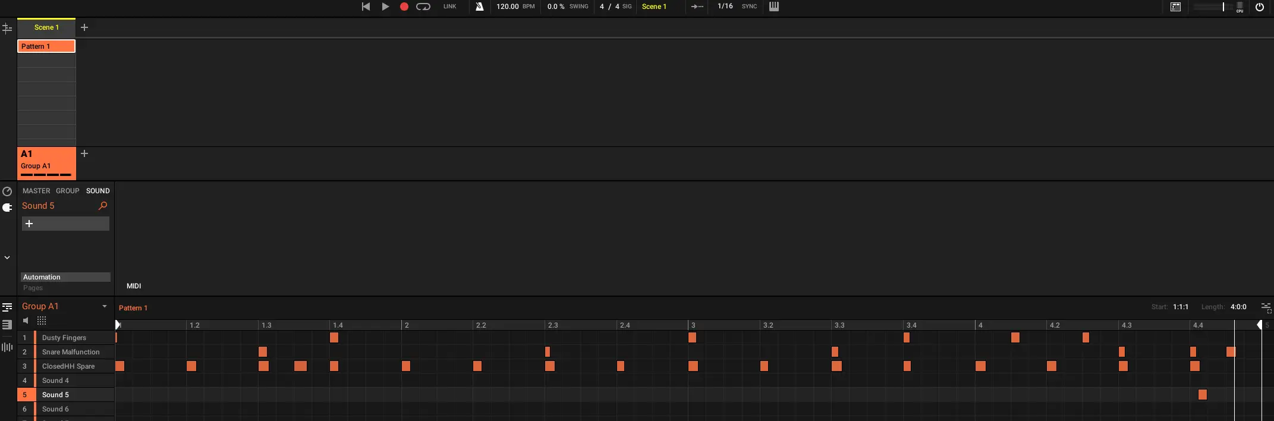This screenshot has width=1274, height=421.
Task: Toggle the metronome
Action: click(x=479, y=7)
